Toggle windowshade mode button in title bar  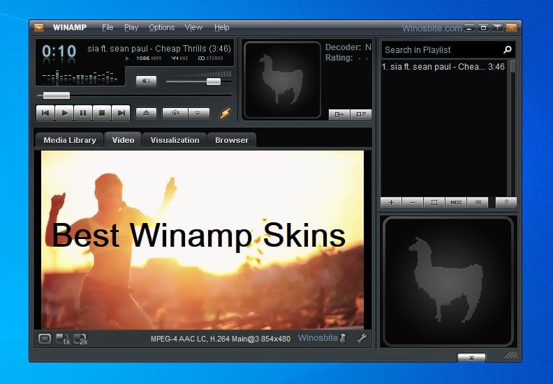497,27
